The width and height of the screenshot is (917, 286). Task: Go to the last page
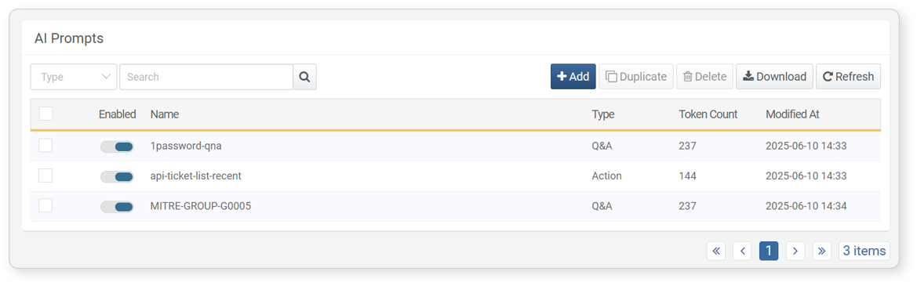pyautogui.click(x=821, y=251)
